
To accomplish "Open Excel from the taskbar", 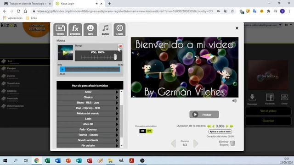I will pos(47,160).
